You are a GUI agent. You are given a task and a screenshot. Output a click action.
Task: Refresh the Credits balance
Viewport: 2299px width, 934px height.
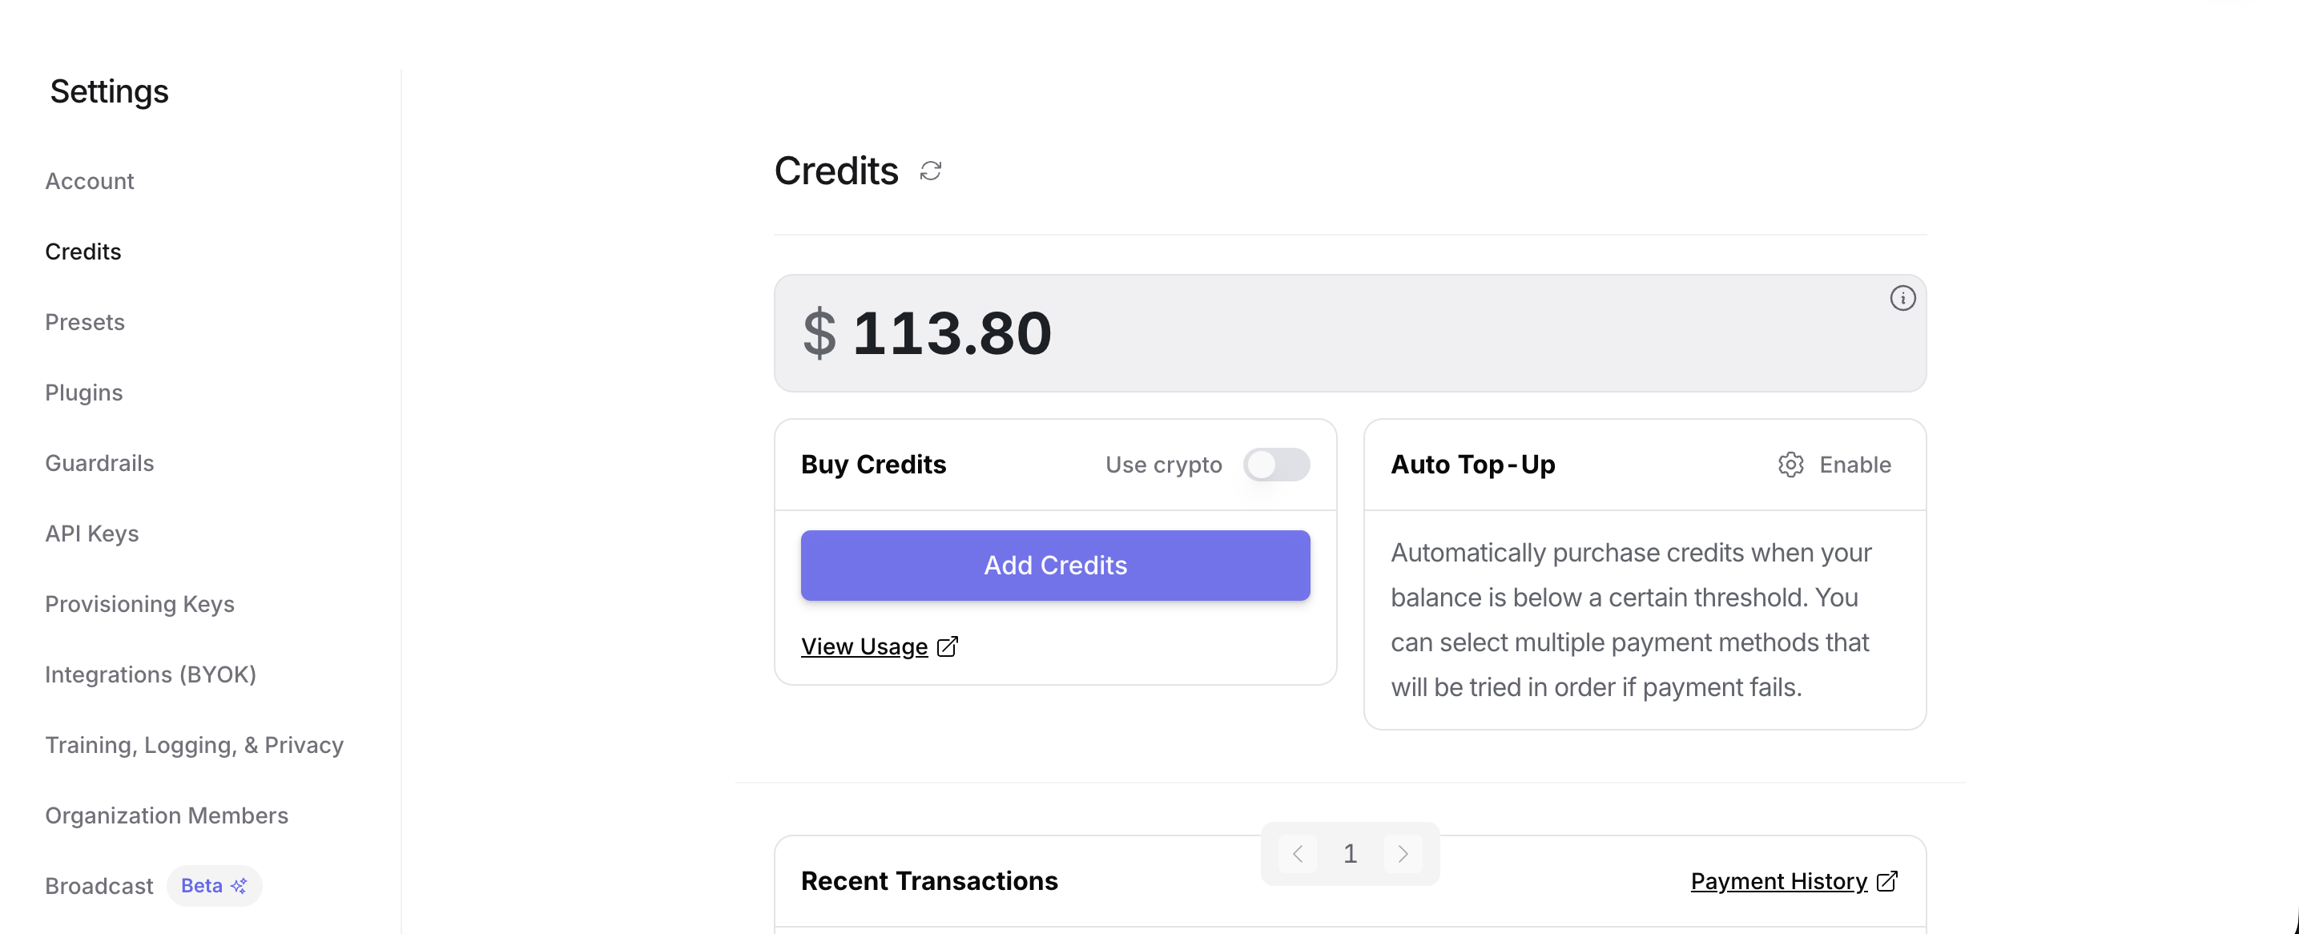pos(931,171)
